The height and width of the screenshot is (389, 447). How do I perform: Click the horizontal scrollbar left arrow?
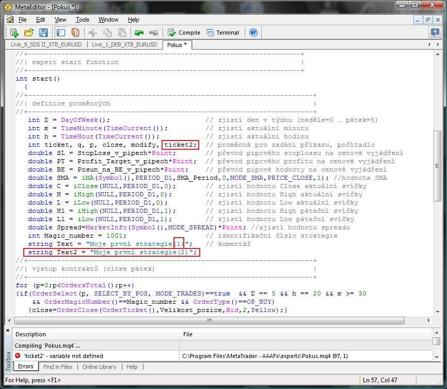[x=9, y=320]
